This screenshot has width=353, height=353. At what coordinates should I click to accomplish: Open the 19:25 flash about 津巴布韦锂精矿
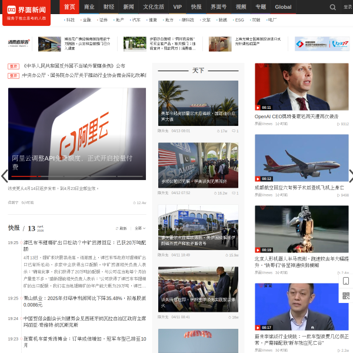pos(85,246)
